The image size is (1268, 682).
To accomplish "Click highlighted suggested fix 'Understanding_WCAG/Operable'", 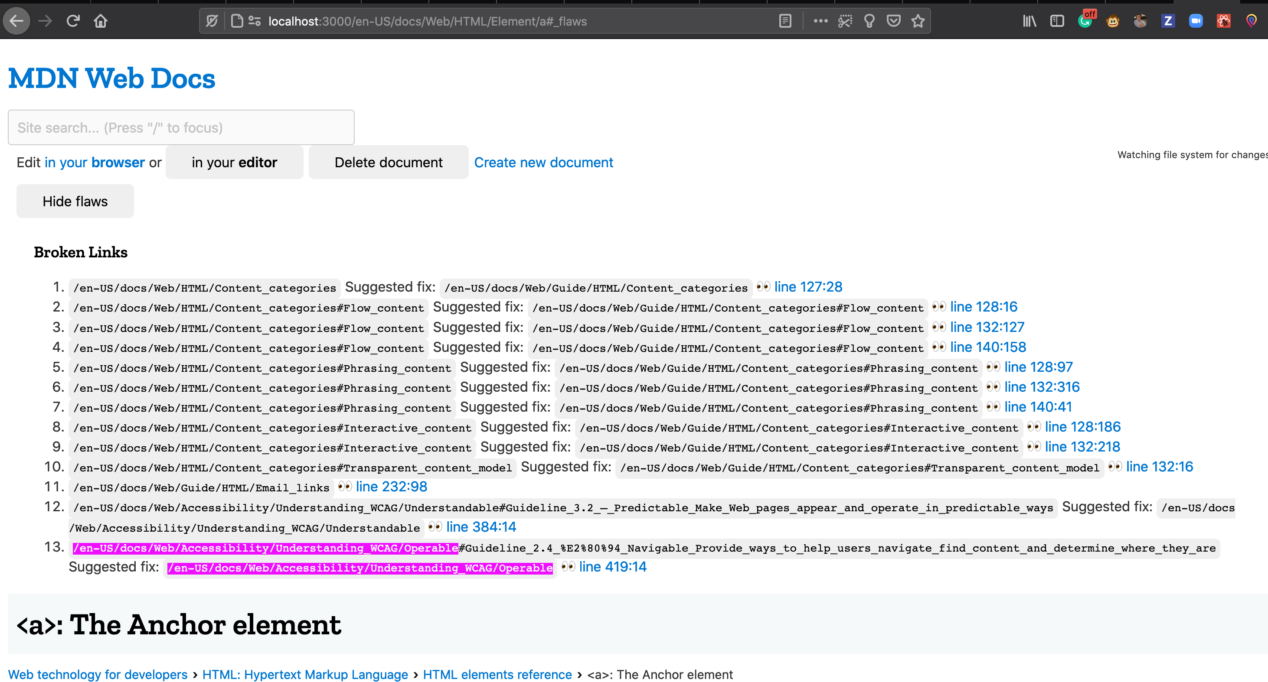I will pyautogui.click(x=360, y=568).
